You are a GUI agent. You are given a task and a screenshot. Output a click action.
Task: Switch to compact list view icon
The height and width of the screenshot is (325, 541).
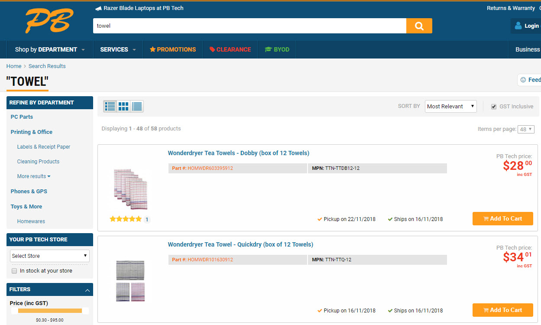(x=137, y=106)
